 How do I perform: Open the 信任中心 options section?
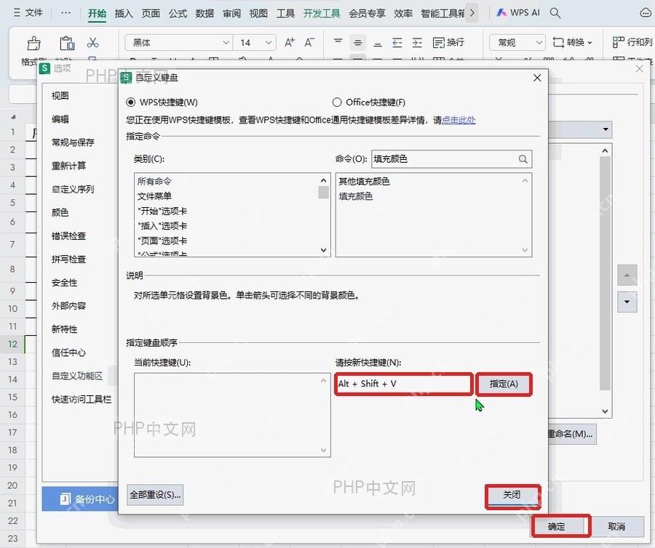click(x=69, y=352)
